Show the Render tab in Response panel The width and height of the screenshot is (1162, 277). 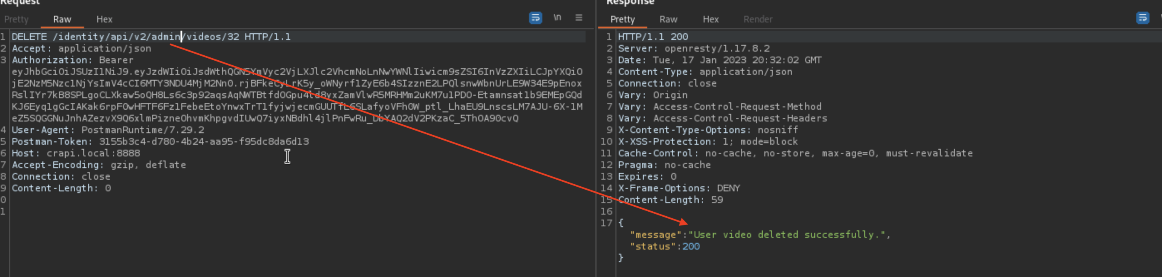(x=758, y=20)
